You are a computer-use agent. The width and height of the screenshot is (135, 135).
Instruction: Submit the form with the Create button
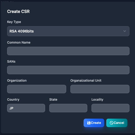94,123
